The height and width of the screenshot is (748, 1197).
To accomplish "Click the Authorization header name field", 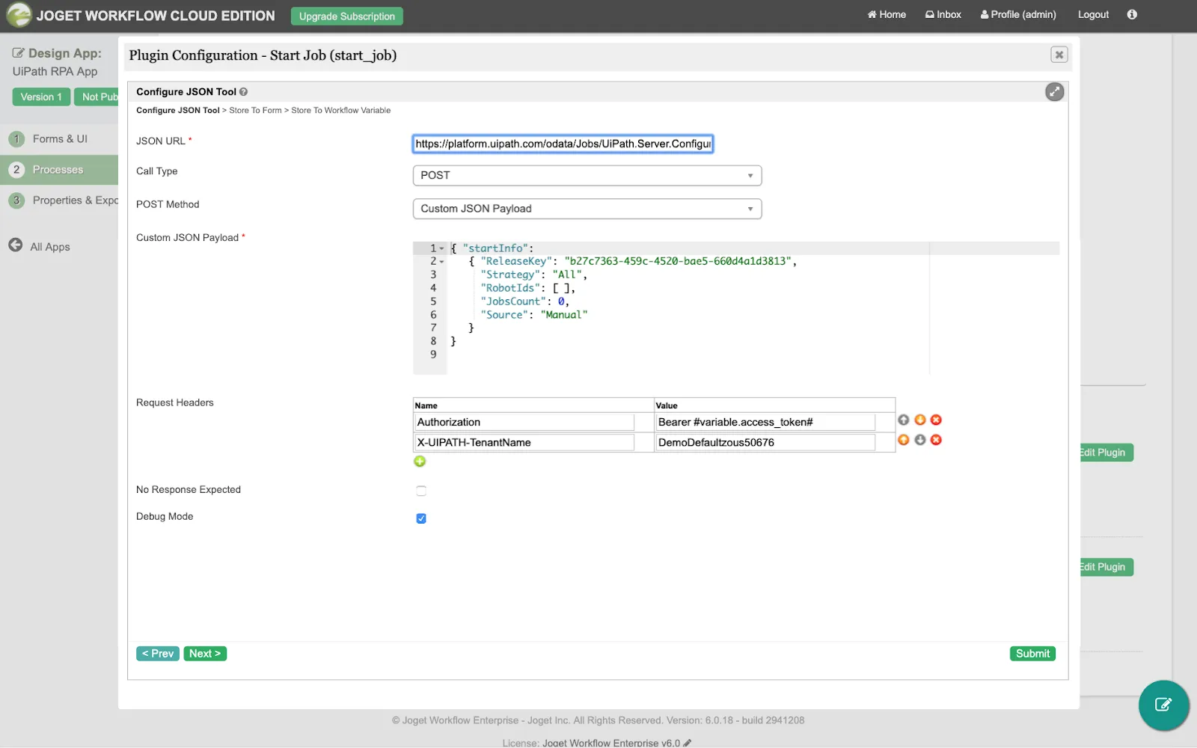I will [524, 422].
